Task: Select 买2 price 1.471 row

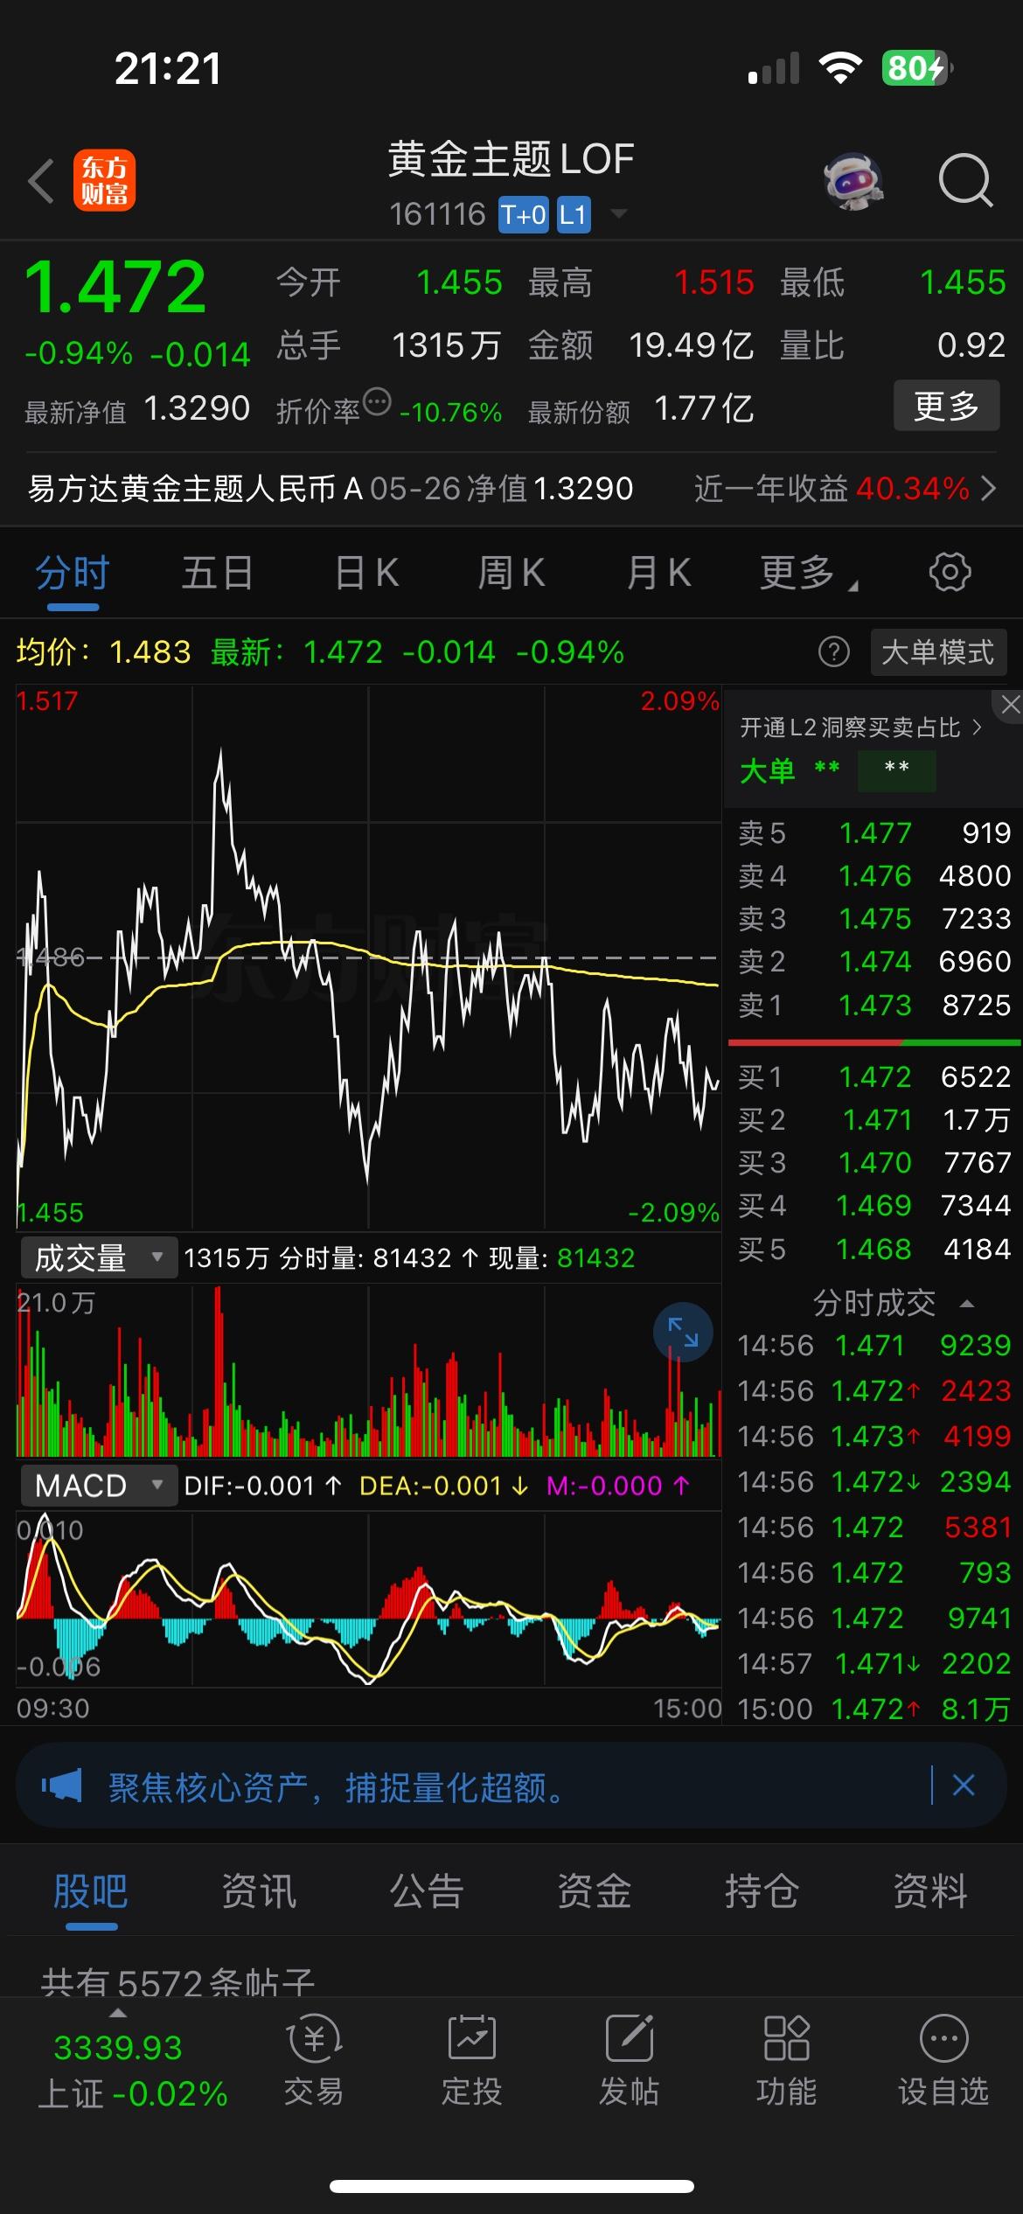Action: pyautogui.click(x=874, y=1119)
